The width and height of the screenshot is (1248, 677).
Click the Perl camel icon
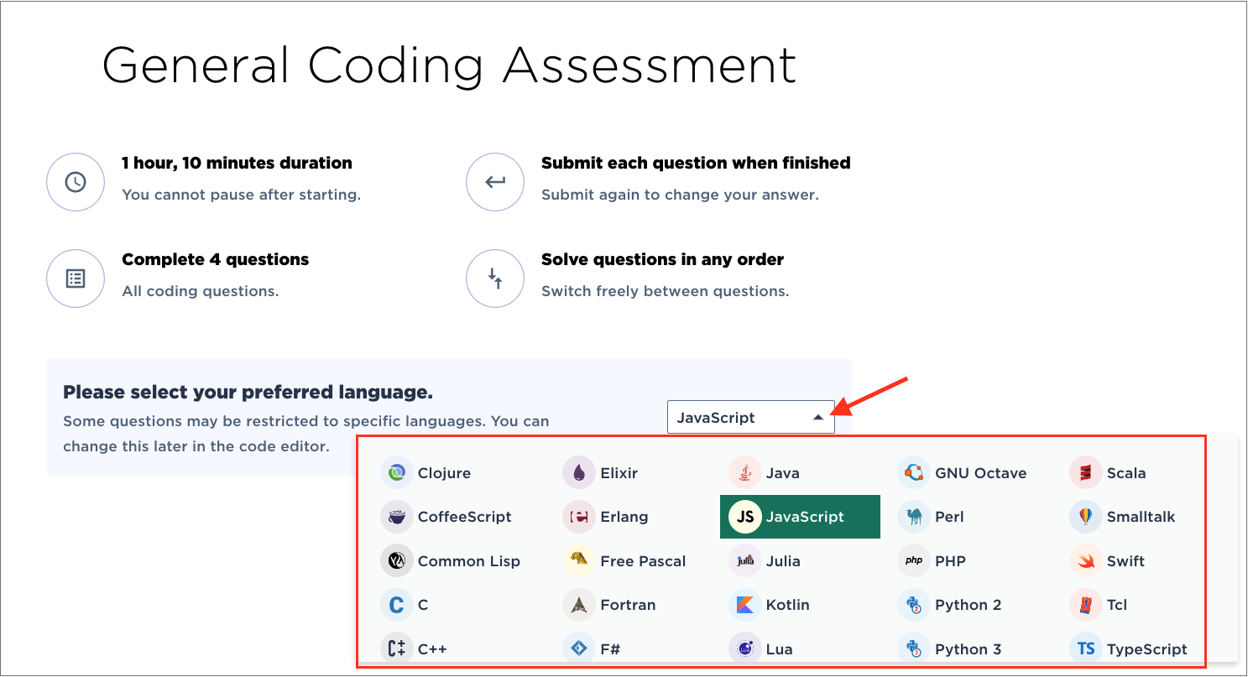pyautogui.click(x=913, y=517)
